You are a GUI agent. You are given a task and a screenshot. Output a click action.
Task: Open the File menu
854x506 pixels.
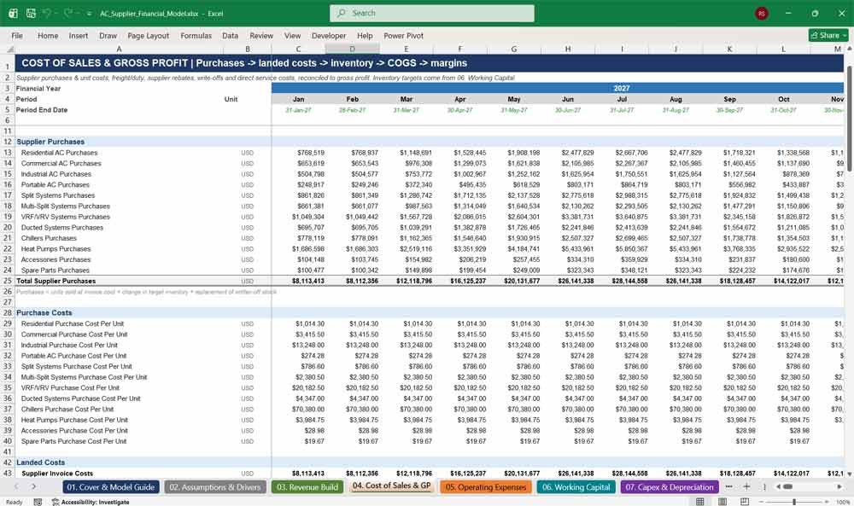point(17,35)
